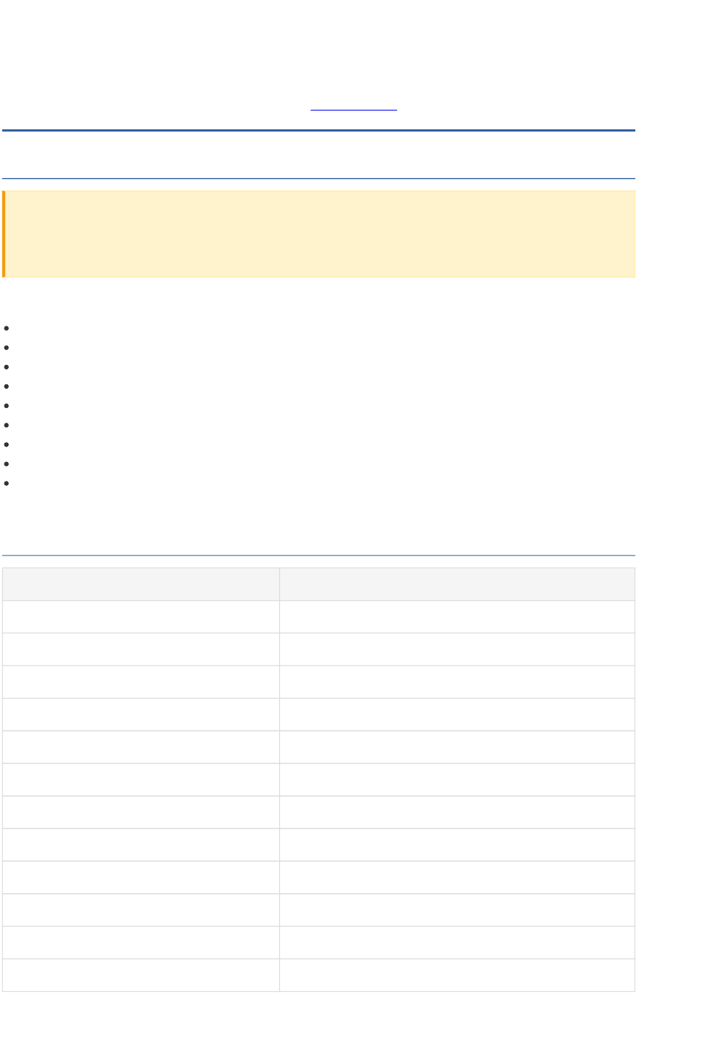Click the last row cell in the first table column
The width and height of the screenshot is (705, 1037).
[141, 975]
